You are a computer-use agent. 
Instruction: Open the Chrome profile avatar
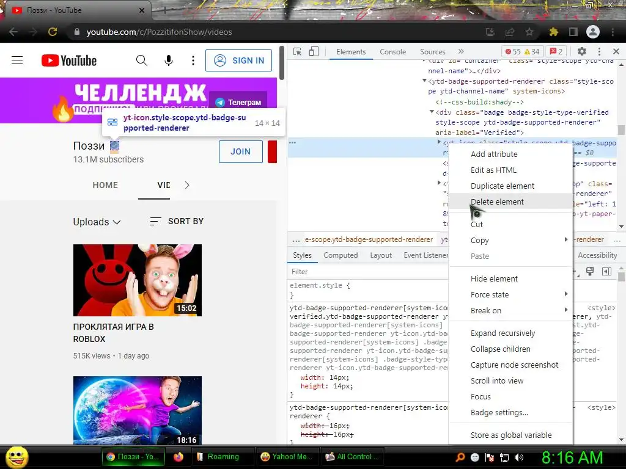[593, 32]
